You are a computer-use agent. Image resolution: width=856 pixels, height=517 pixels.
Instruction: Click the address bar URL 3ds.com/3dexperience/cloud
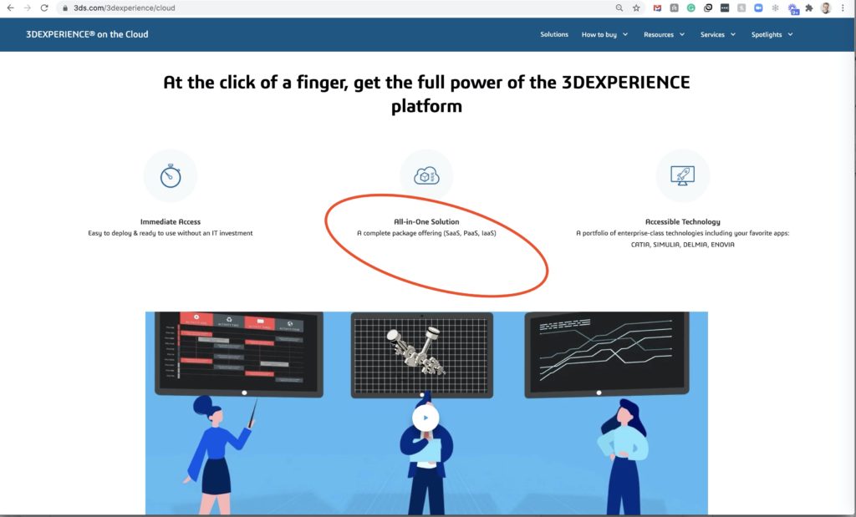(x=125, y=8)
